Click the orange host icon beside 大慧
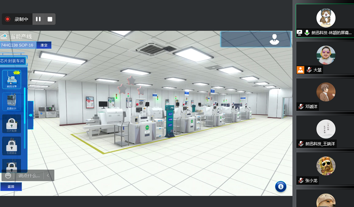Screen dimensions: 354x207 pyautogui.click(x=301, y=70)
